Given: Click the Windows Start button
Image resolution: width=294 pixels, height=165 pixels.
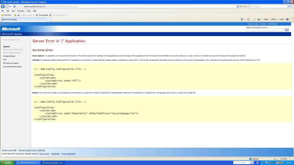Looking at the screenshot, I should point(6,163).
